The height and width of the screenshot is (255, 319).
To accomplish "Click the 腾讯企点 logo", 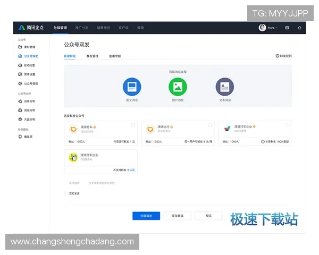I will (x=31, y=28).
